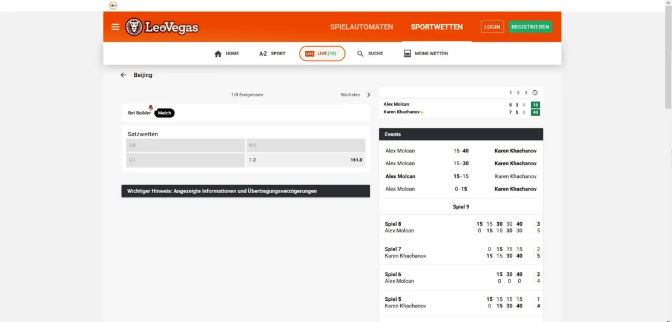Go to next event with Nächstes chevron
The width and height of the screenshot is (672, 322).
(x=369, y=94)
